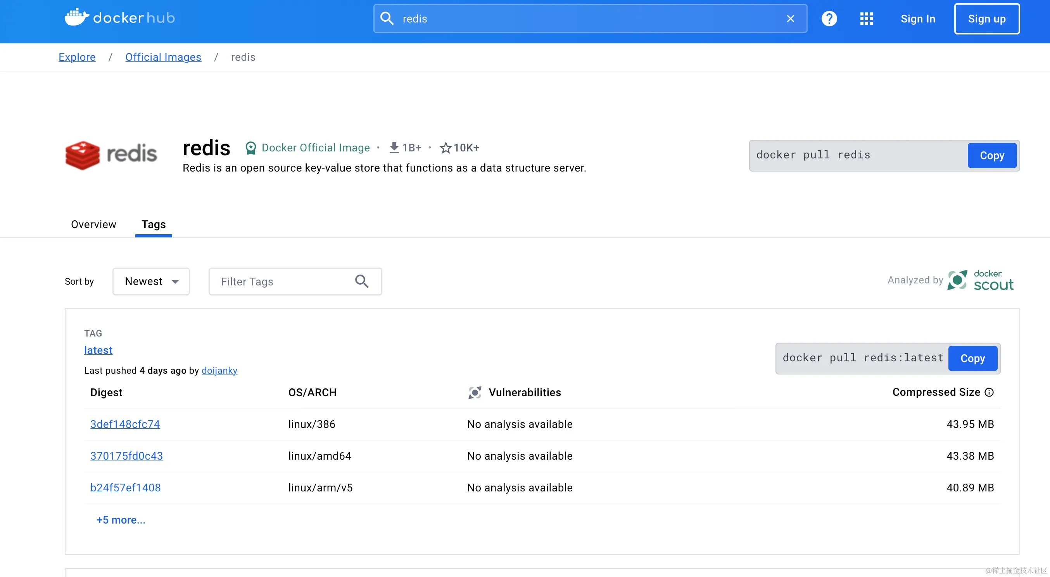
Task: Switch to the Overview tab
Action: [93, 224]
